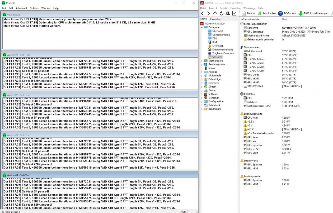Click the AIDA64 up-level arrow icon
Image resolution: width=333 pixels, height=213 pixels.
point(215,13)
